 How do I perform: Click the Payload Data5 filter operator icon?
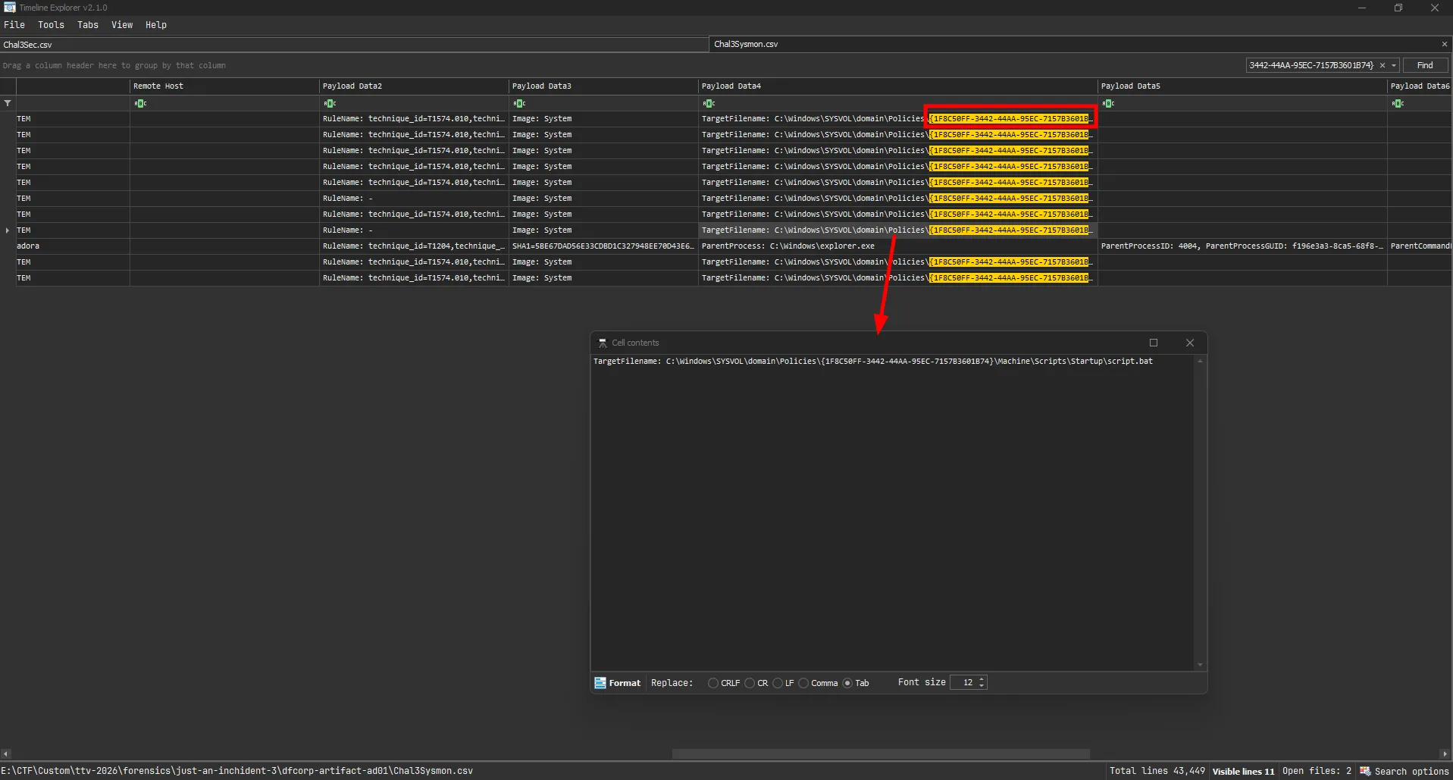click(1108, 103)
